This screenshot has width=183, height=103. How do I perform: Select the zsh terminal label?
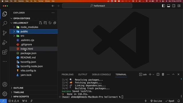point(143,74)
